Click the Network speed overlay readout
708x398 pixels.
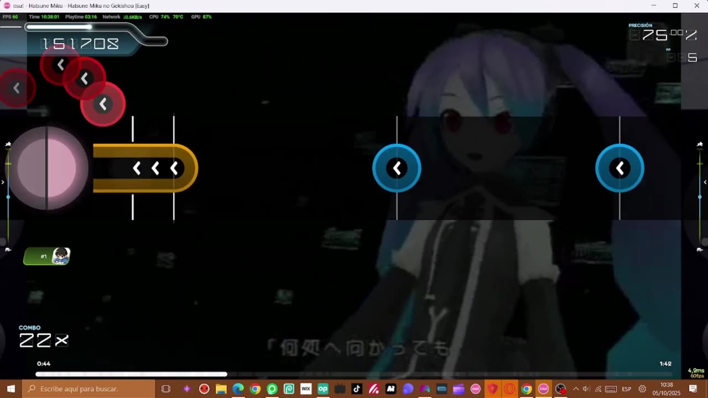tap(122, 17)
